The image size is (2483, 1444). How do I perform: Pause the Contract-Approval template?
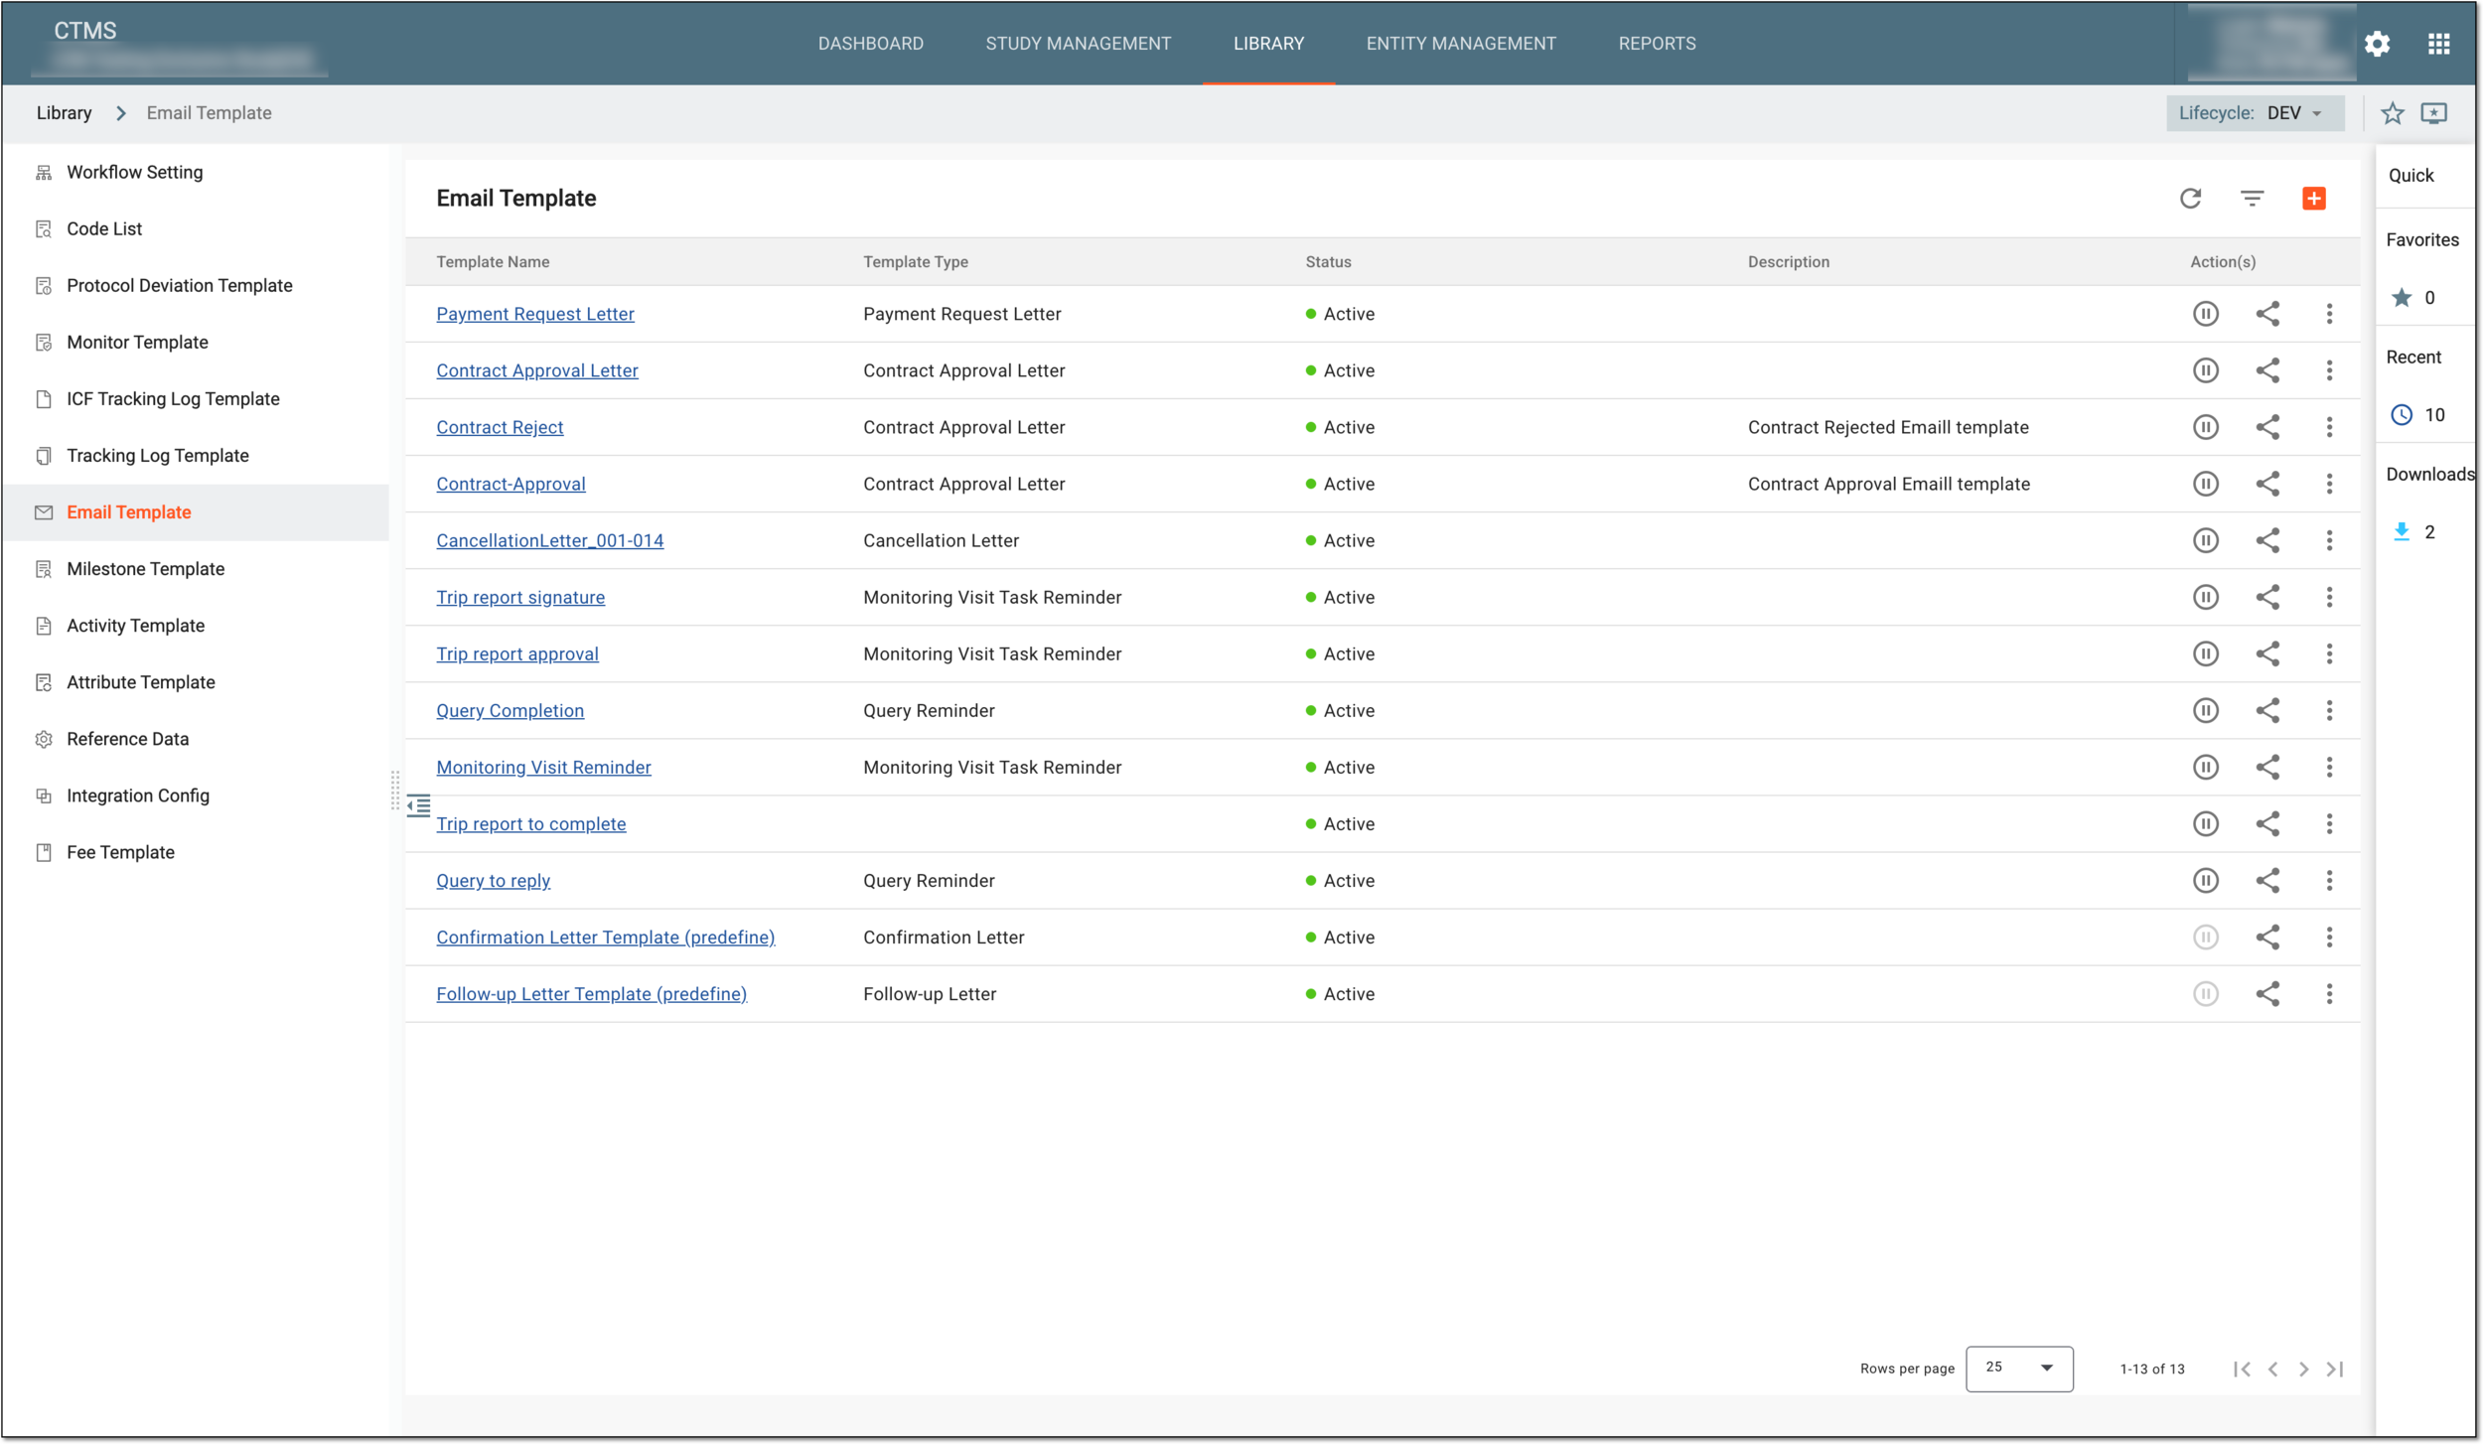pyautogui.click(x=2205, y=484)
